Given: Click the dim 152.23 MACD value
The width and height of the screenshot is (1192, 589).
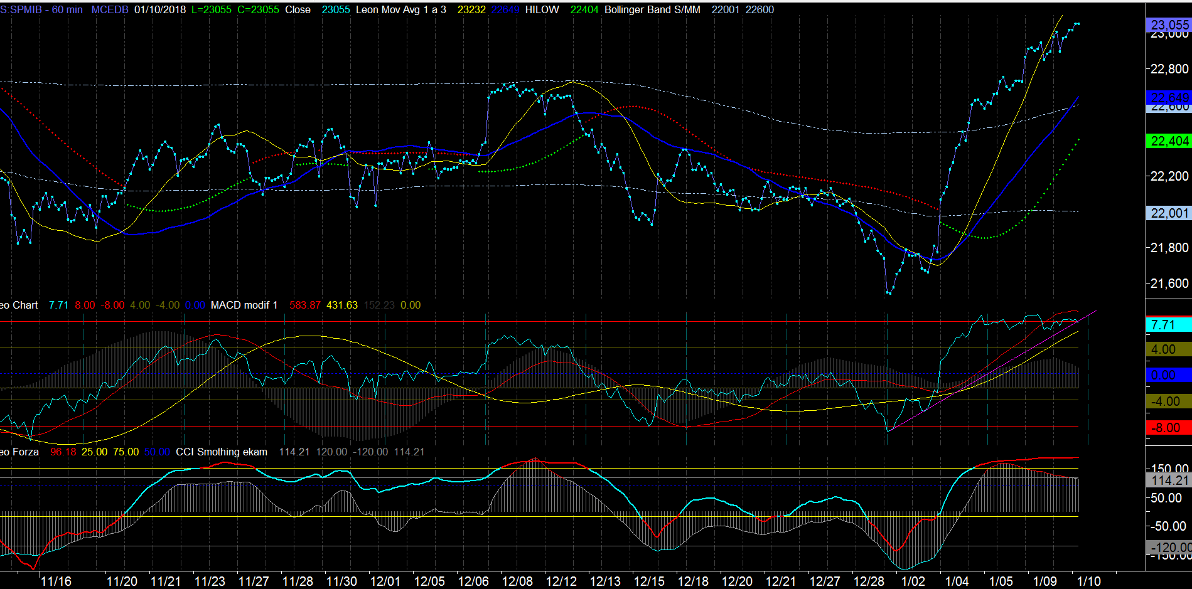Looking at the screenshot, I should [x=379, y=305].
